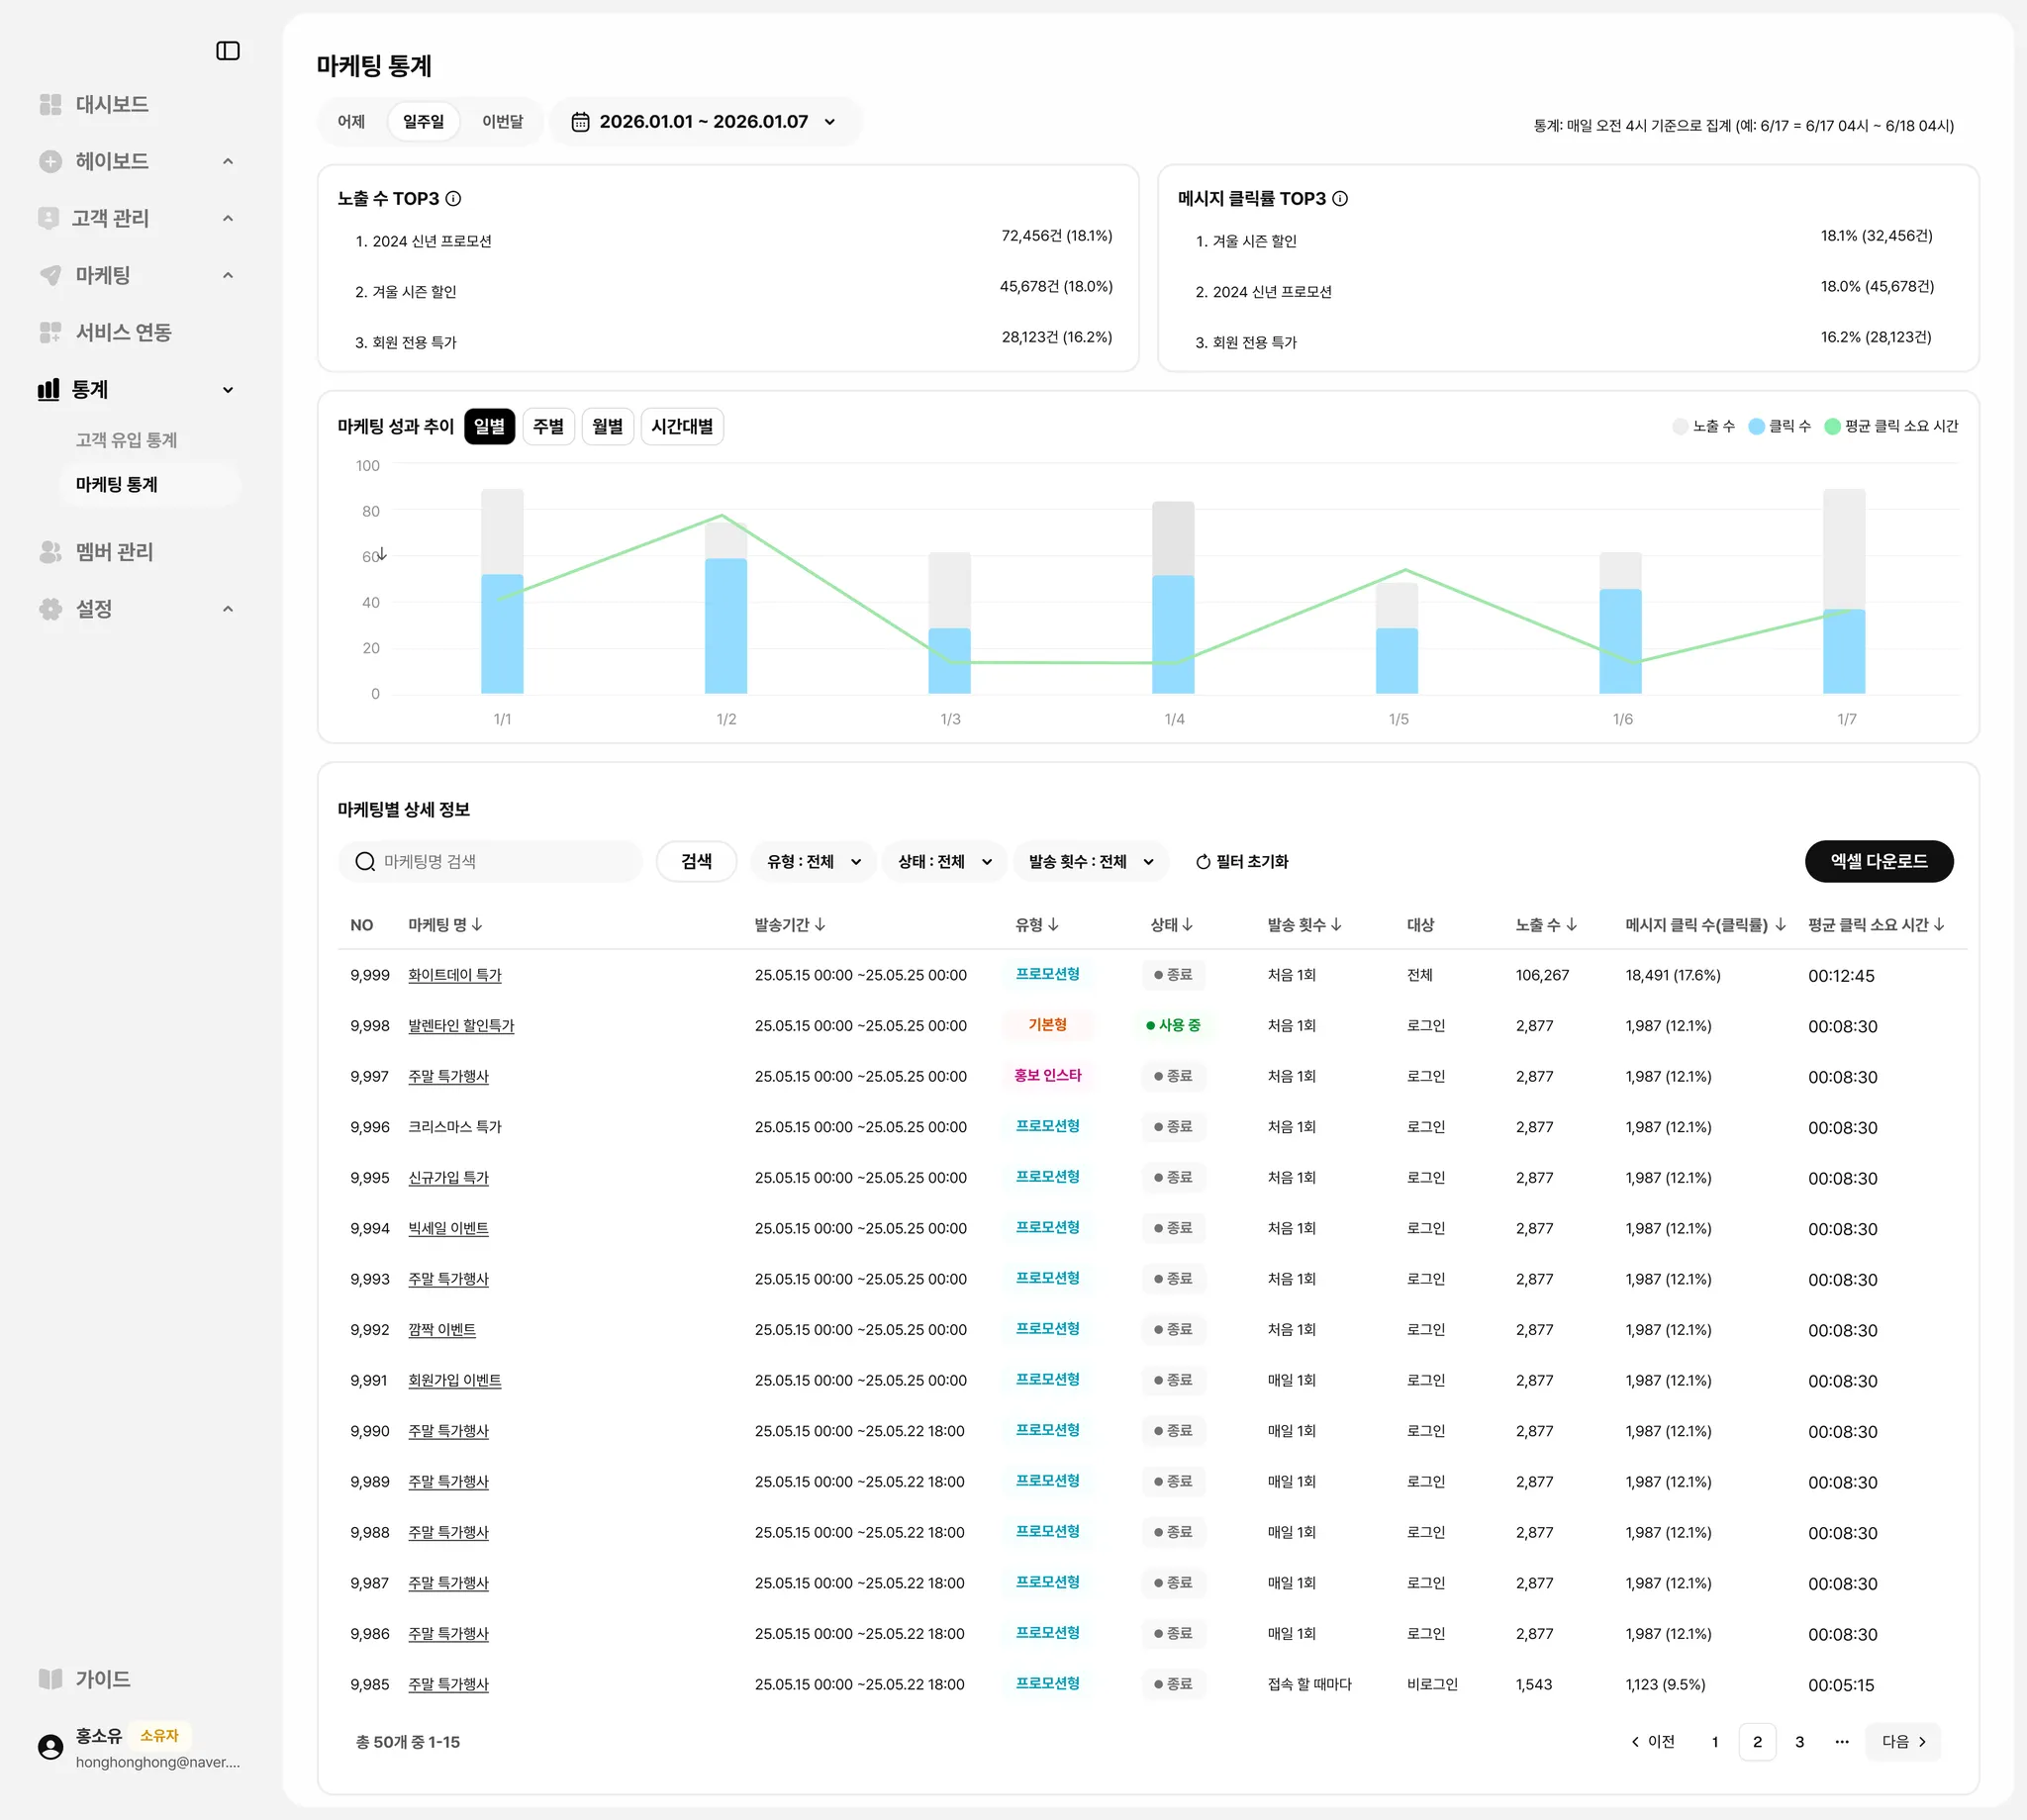Click the info icon next to 노출 수 TOP3
Image resolution: width=2027 pixels, height=1820 pixels.
pos(454,199)
